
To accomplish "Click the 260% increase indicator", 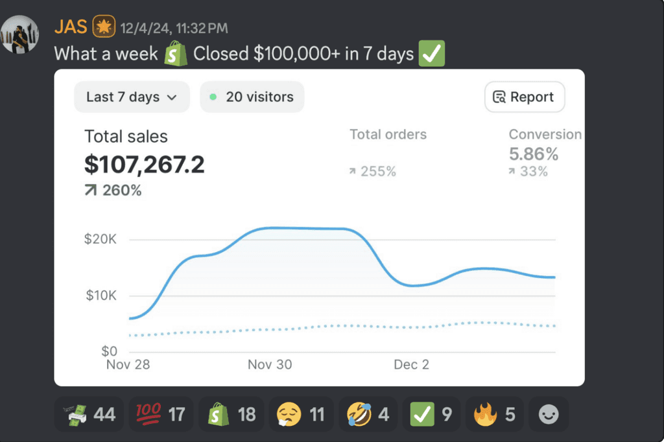I will coord(113,191).
